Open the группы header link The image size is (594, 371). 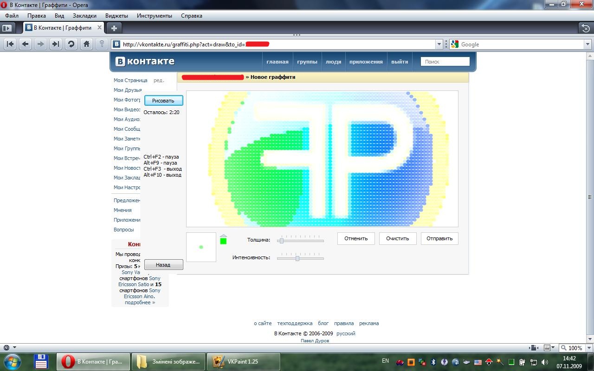coord(307,62)
